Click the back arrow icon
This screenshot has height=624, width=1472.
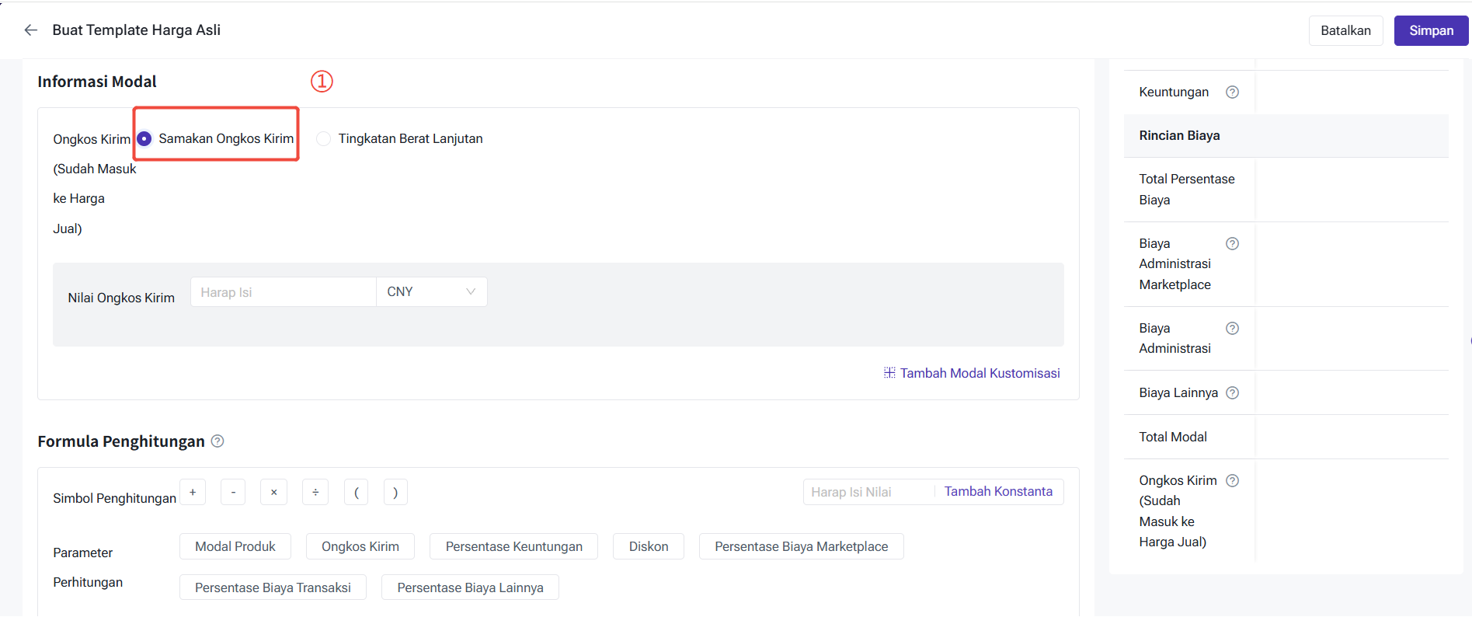tap(31, 30)
